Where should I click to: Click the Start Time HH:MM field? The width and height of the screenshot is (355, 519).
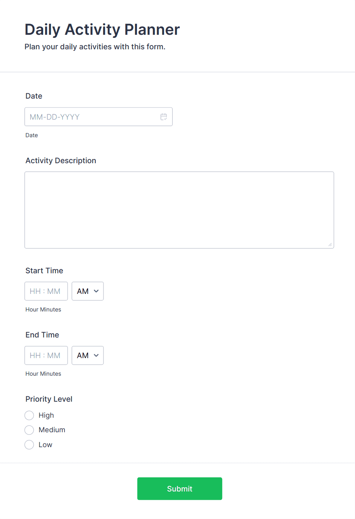[46, 291]
